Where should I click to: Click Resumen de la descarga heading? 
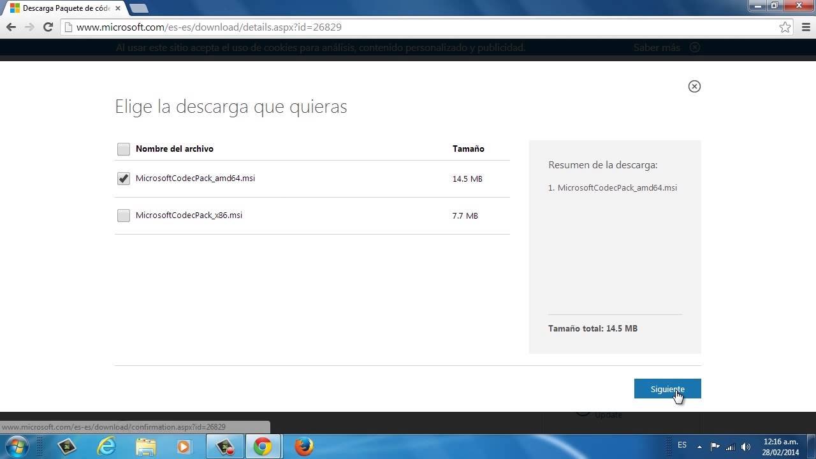[602, 165]
